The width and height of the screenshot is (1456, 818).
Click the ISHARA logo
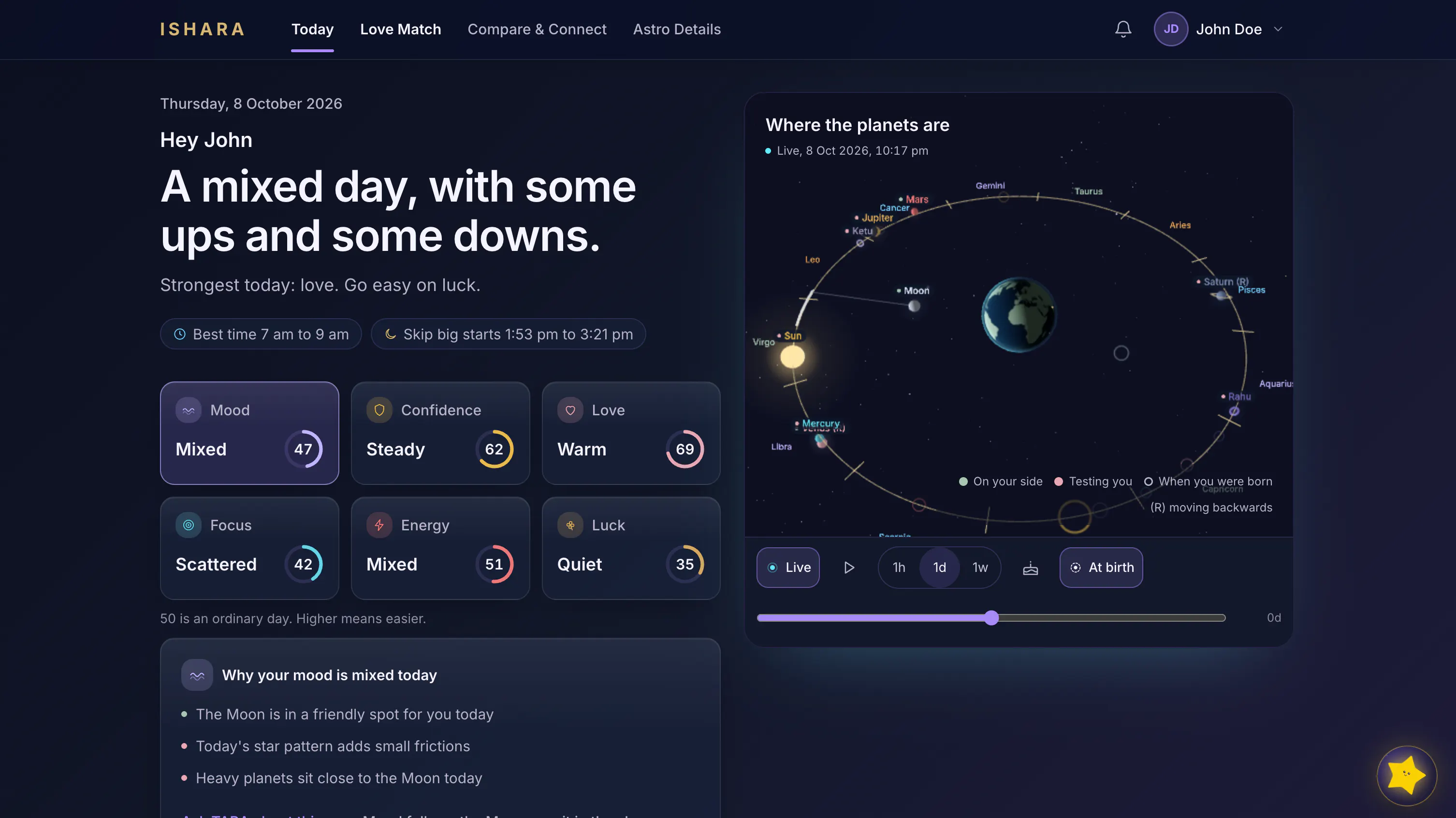(203, 29)
